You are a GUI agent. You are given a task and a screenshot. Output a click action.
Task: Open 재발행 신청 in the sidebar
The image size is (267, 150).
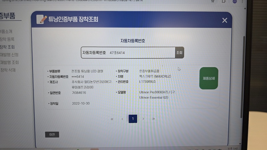[9, 55]
